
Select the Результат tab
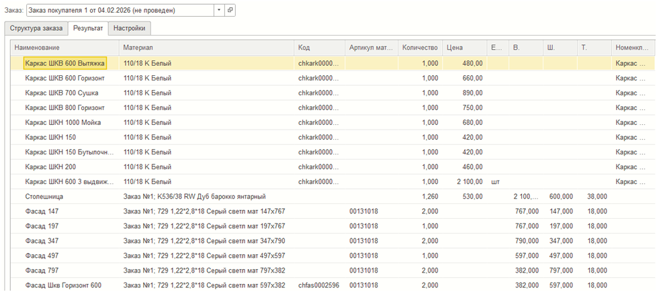tap(88, 28)
